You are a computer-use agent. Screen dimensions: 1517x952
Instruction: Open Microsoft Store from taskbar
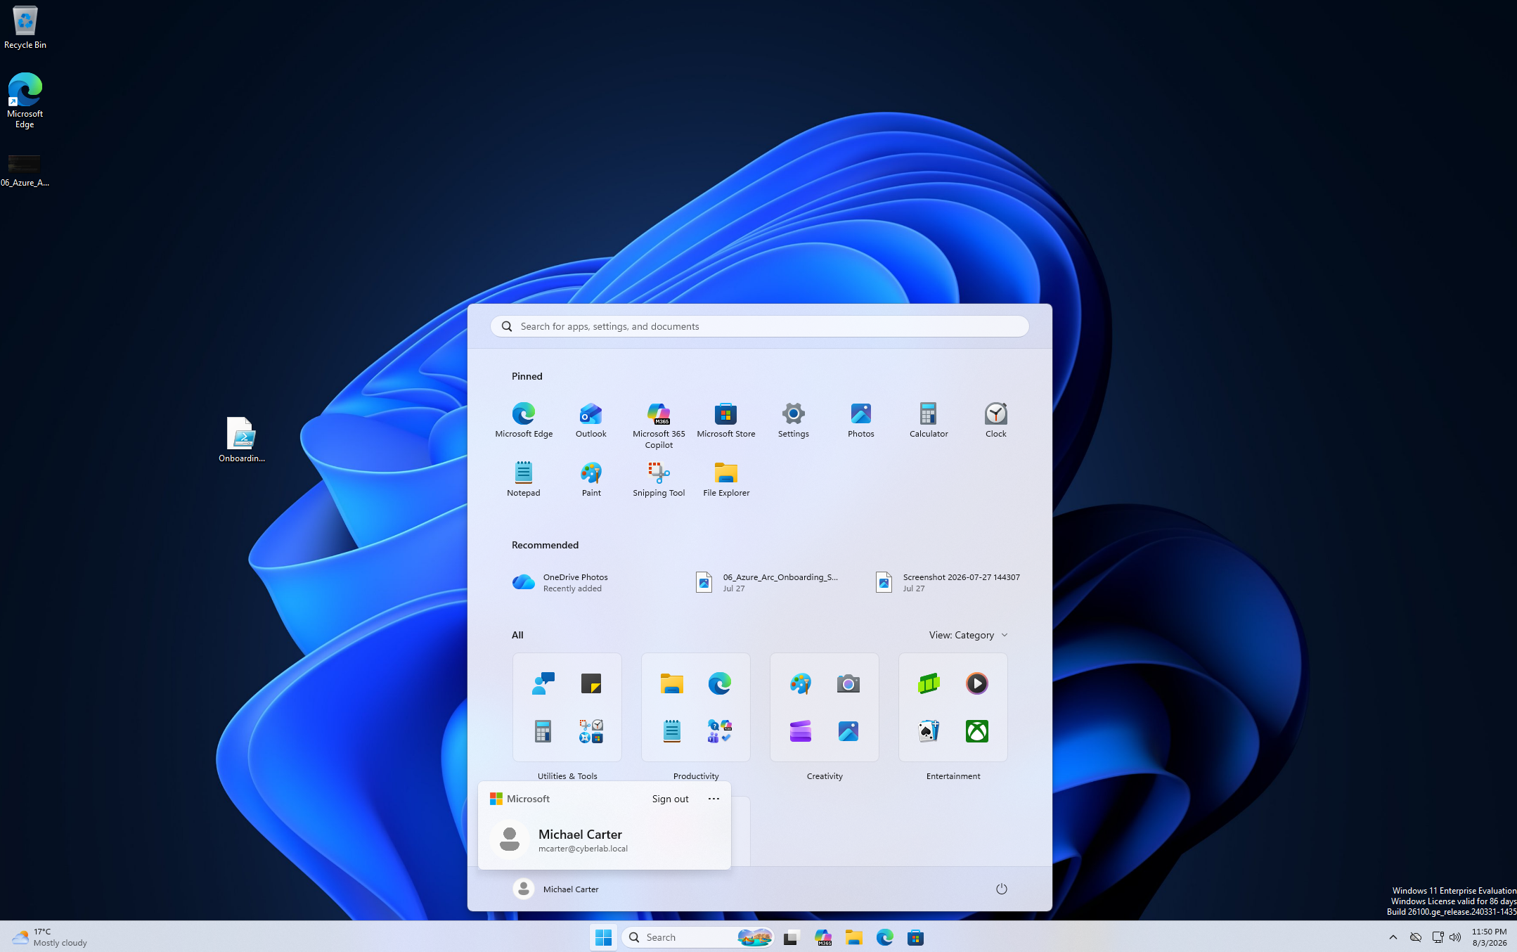[915, 937]
